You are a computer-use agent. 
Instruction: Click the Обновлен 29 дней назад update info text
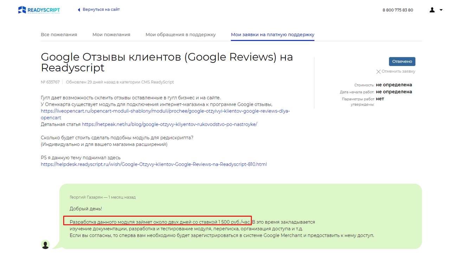coord(120,82)
